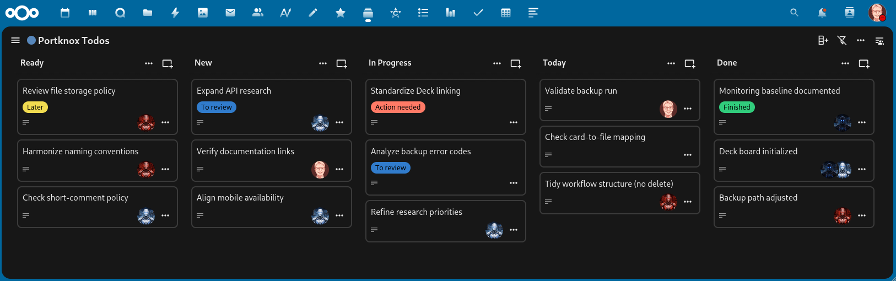896x281 pixels.
Task: Click the Activity lightning bolt icon
Action: (x=175, y=13)
